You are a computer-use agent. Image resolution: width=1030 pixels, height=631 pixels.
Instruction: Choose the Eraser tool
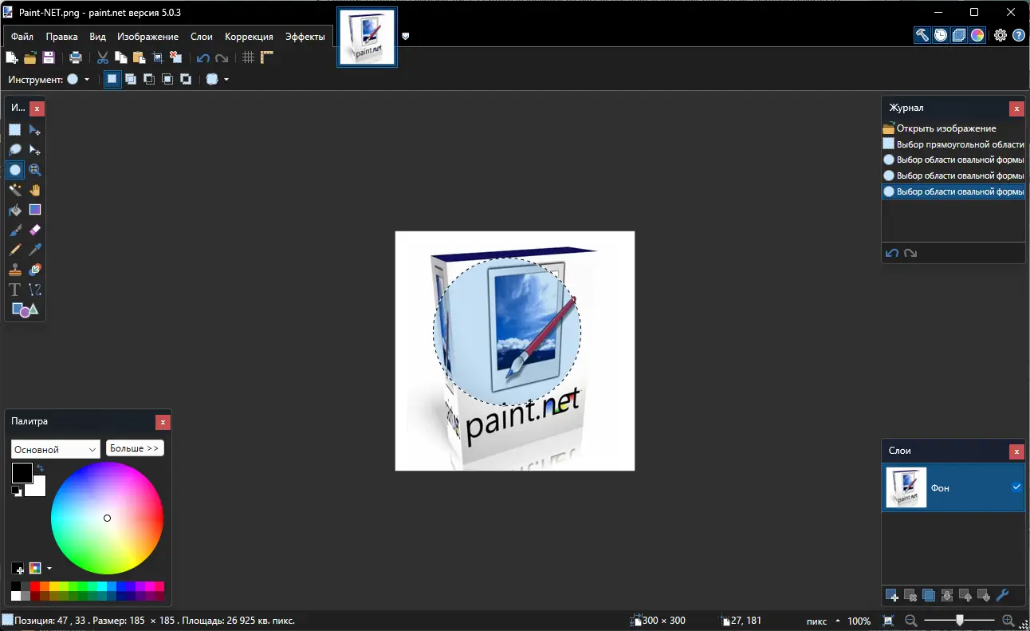tap(35, 230)
